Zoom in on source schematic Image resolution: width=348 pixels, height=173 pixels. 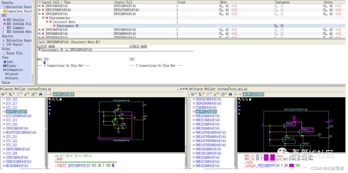[x=243, y=99]
